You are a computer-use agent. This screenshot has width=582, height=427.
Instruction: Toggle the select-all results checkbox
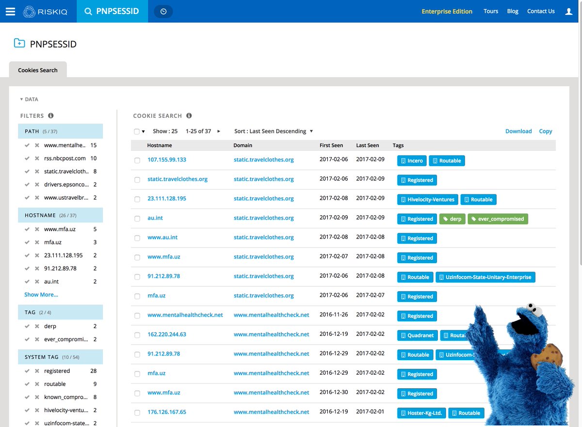point(137,131)
